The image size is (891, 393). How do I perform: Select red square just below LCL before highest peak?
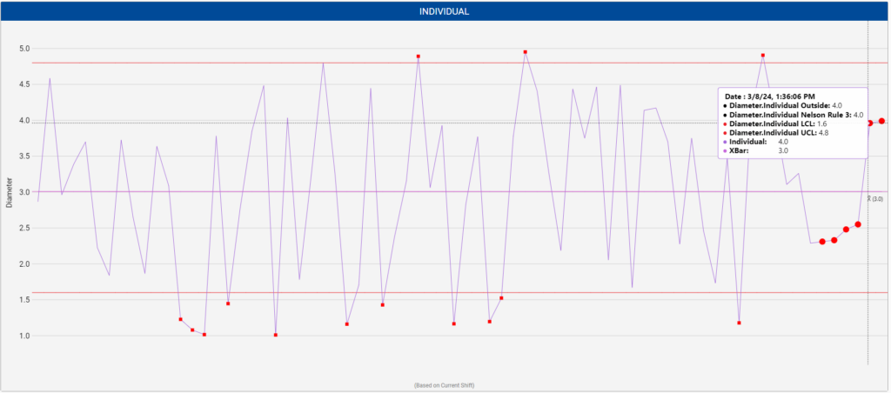[501, 298]
